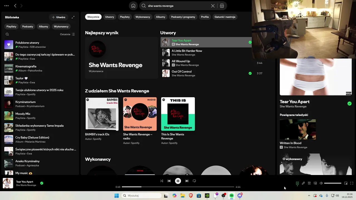The height and width of the screenshot is (200, 356).
Task: Skip to the next track
Action: click(187, 181)
